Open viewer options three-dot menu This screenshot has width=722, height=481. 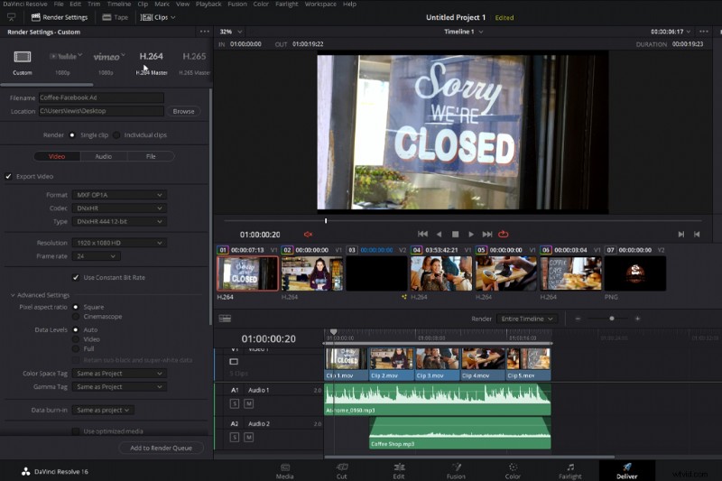tap(704, 32)
